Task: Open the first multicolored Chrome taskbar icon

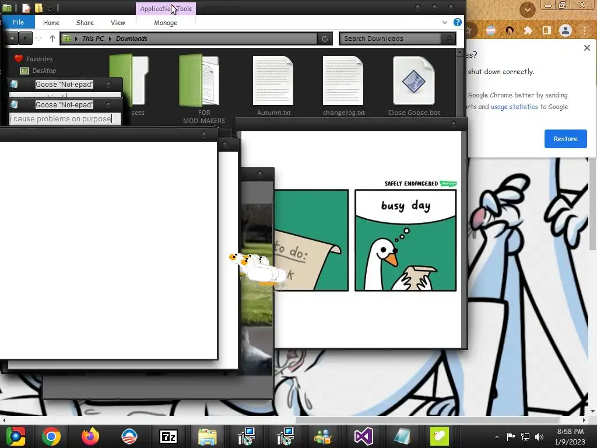Action: click(15, 436)
